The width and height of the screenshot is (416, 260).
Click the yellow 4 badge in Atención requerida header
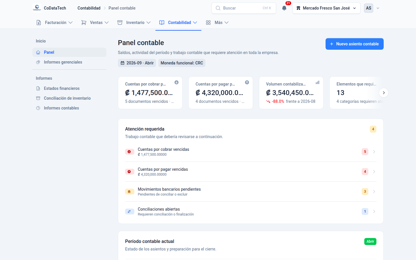pos(373,129)
